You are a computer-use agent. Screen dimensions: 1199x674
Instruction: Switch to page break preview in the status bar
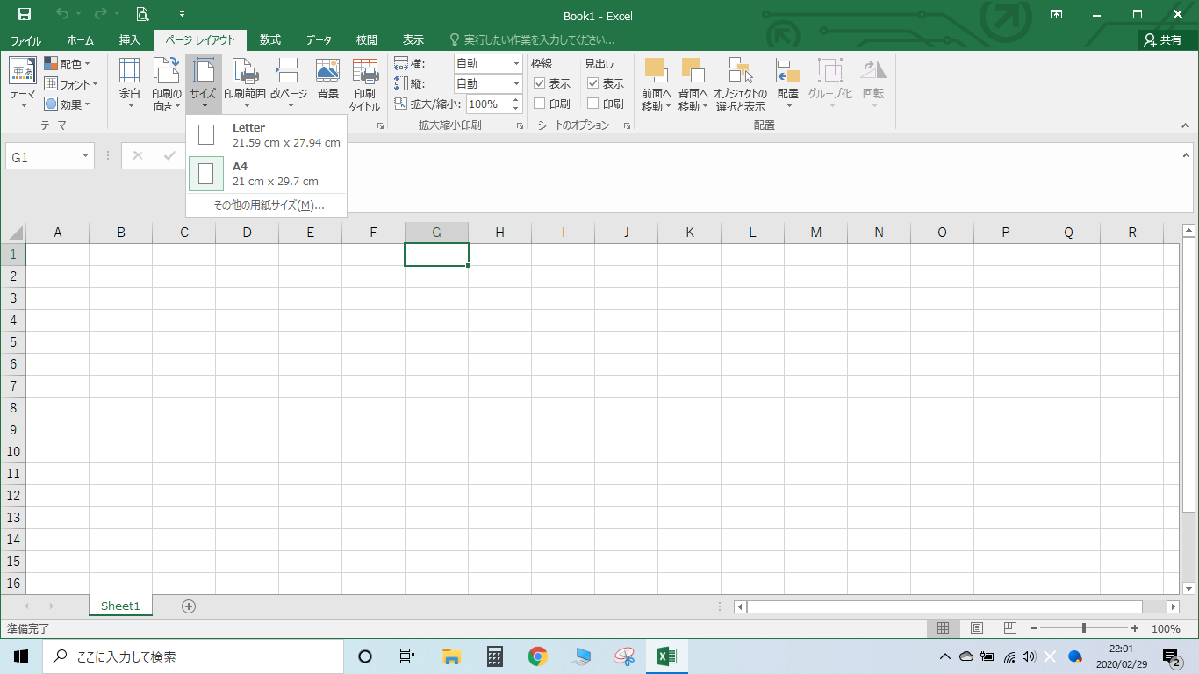click(1010, 628)
